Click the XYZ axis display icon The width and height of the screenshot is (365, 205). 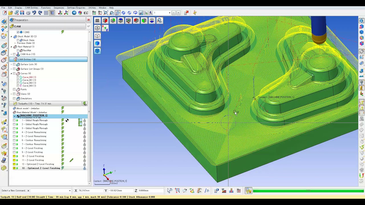105,28
